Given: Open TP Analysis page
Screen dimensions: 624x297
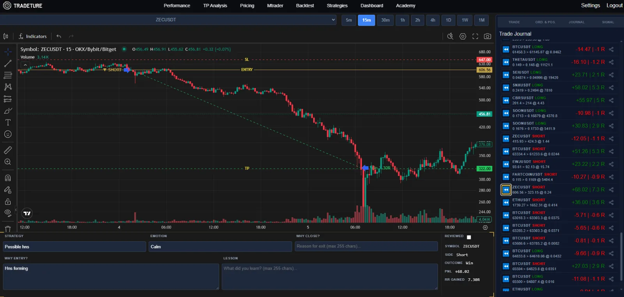Looking at the screenshot, I should tap(215, 5).
